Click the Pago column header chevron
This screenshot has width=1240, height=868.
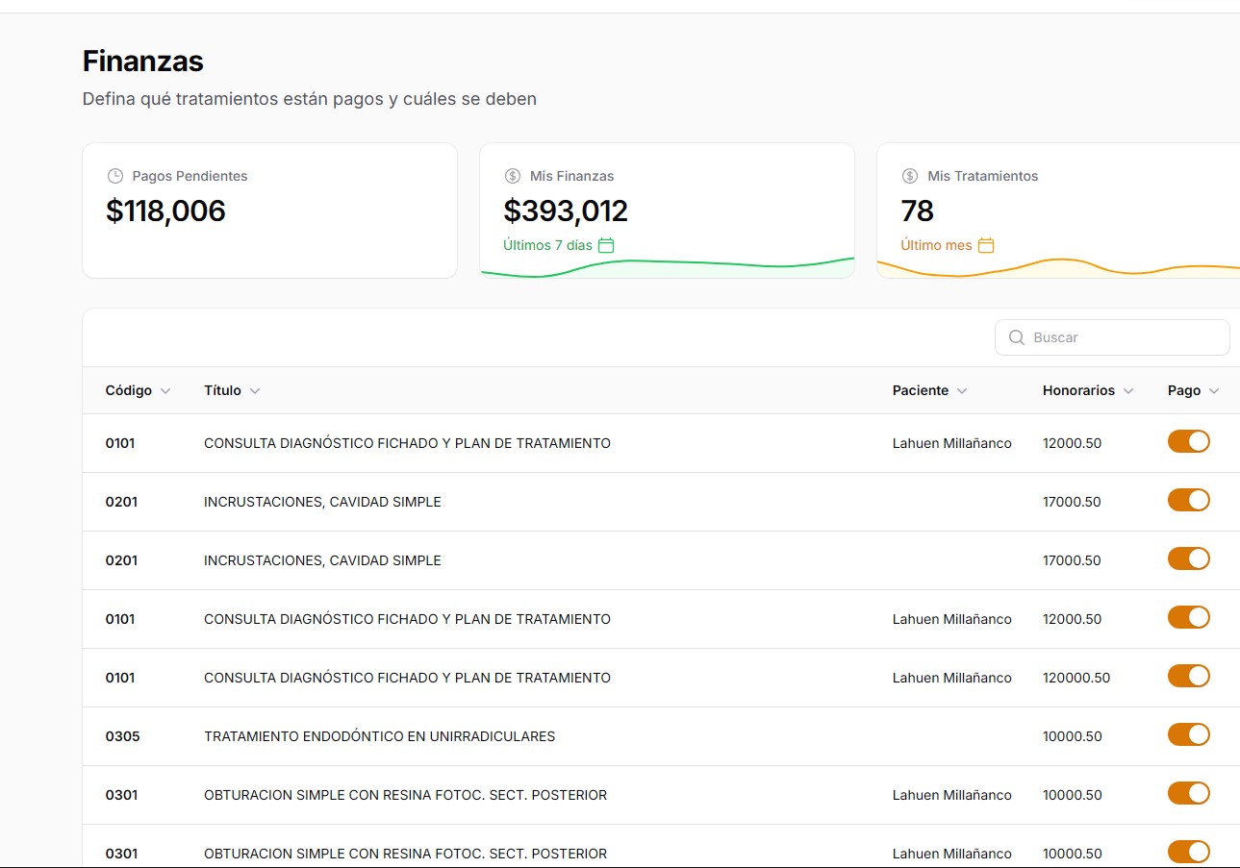click(1214, 391)
